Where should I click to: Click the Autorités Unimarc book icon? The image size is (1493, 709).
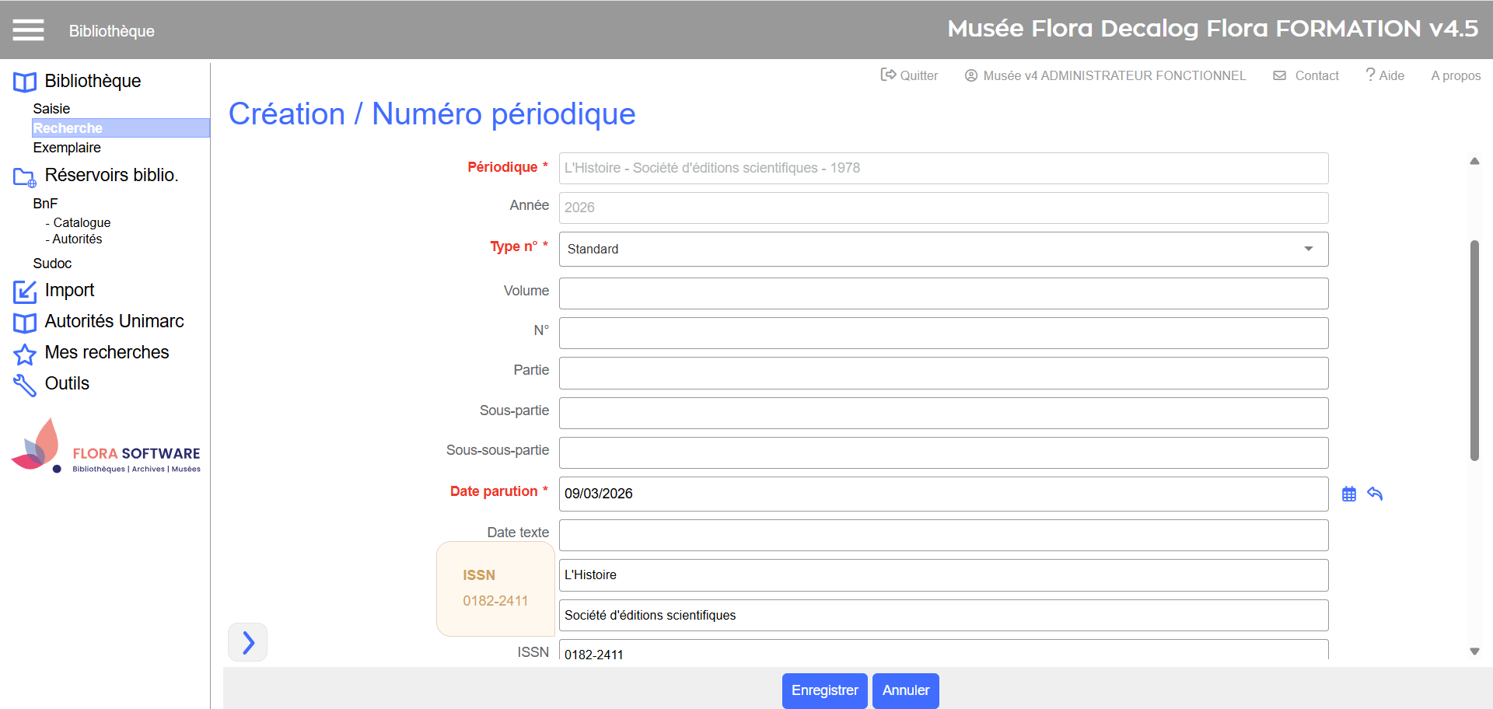pos(25,323)
